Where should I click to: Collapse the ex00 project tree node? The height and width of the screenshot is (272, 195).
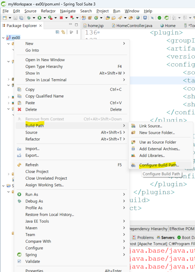click(x=3, y=38)
